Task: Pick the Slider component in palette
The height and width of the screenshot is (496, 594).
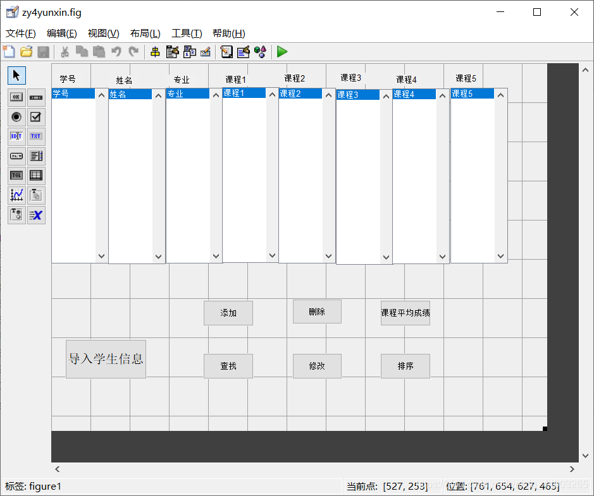Action: 36,97
